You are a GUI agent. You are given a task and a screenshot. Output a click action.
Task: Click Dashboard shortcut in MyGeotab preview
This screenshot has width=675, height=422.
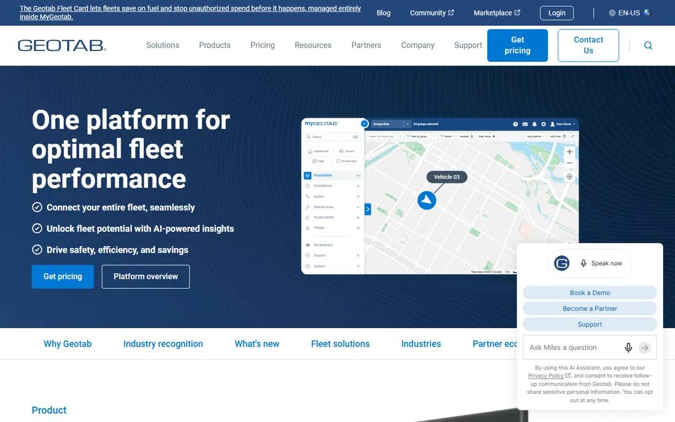pos(318,151)
